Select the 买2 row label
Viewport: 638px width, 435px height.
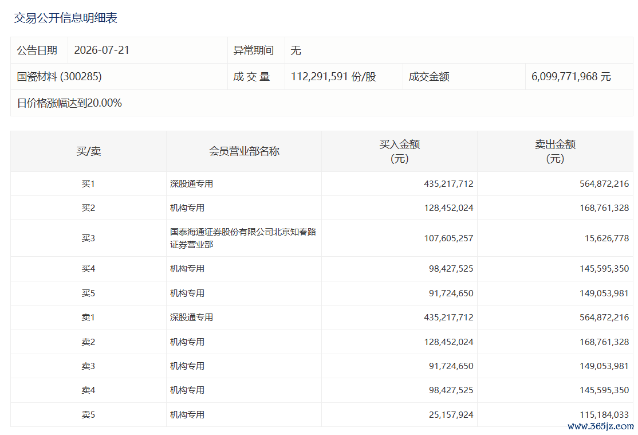point(88,207)
